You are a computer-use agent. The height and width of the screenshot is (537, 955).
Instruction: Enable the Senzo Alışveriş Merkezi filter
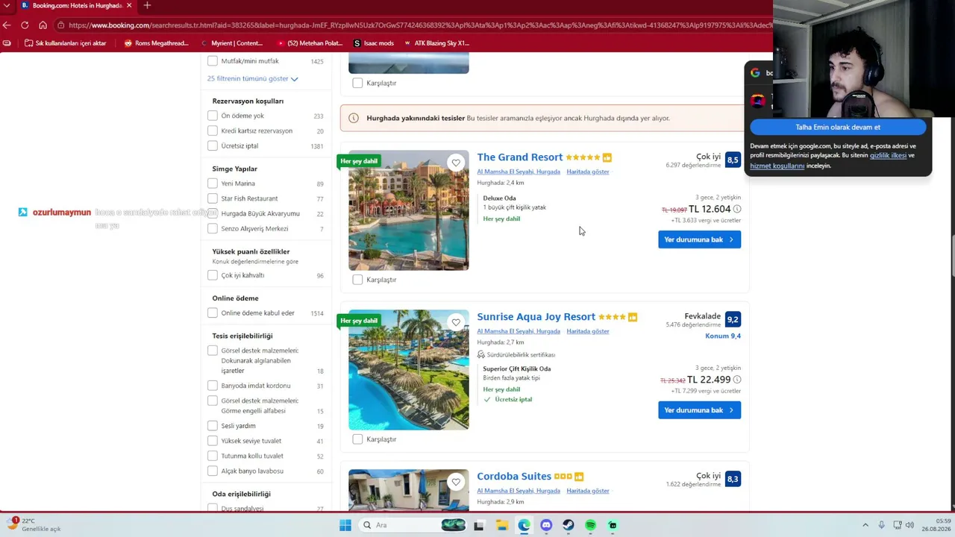213,228
